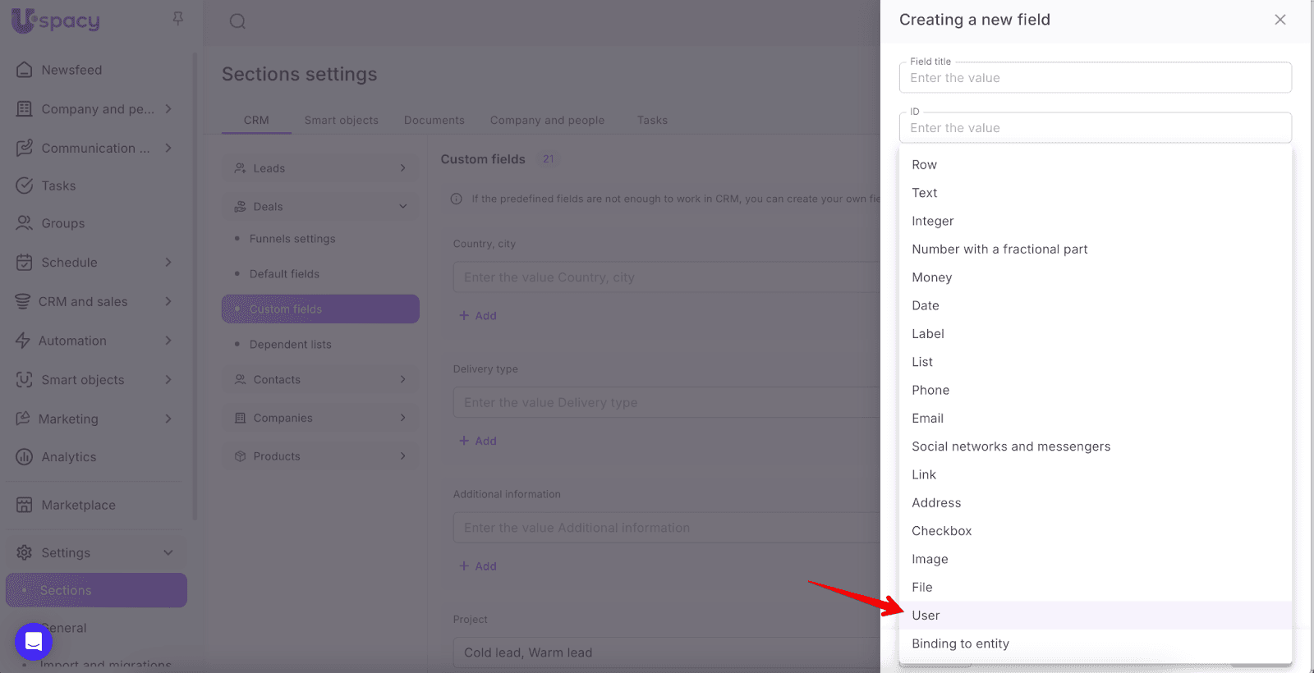Screen dimensions: 1314x673
Task: Click the Marketplace store icon
Action: point(25,505)
